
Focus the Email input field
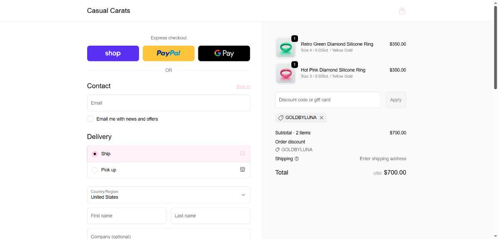coord(168,103)
